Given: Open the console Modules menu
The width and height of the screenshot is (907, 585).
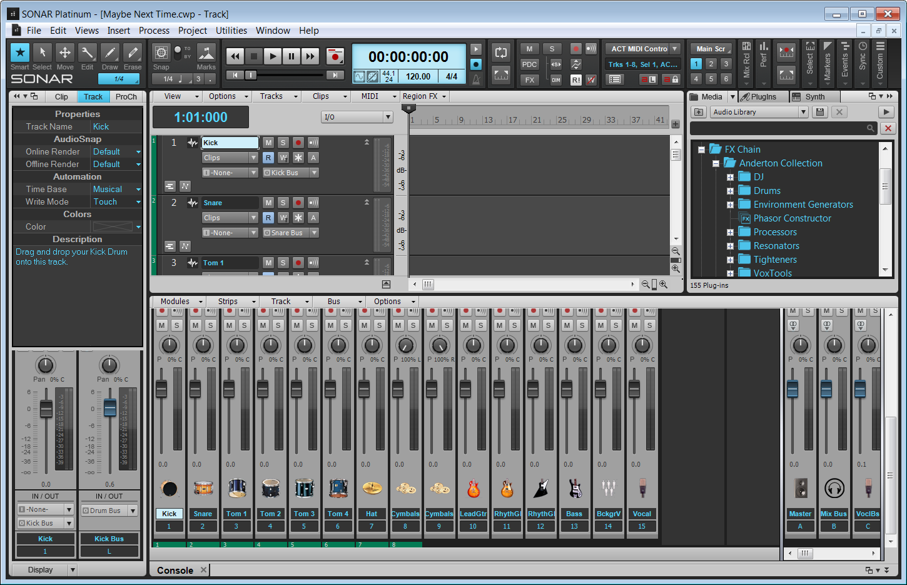Looking at the screenshot, I should point(180,302).
